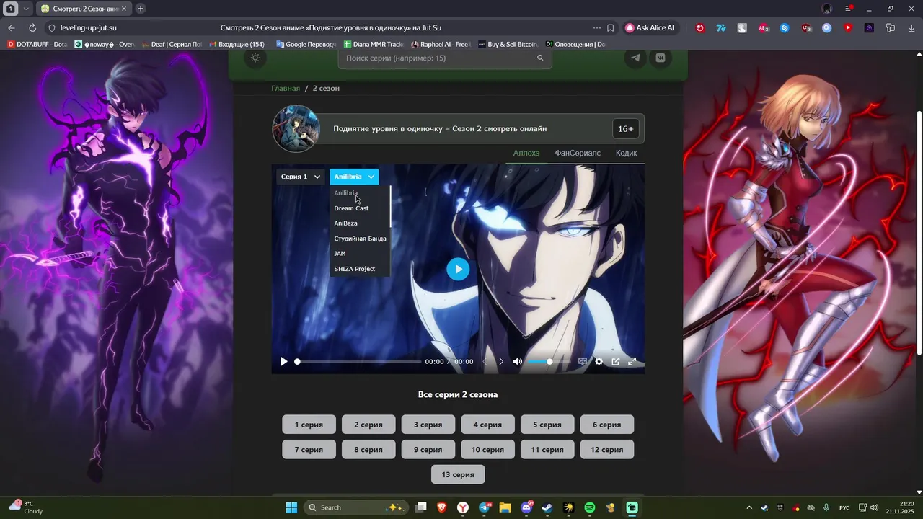Viewport: 923px width, 519px height.
Task: Toggle site light/dark theme sun icon
Action: click(255, 58)
